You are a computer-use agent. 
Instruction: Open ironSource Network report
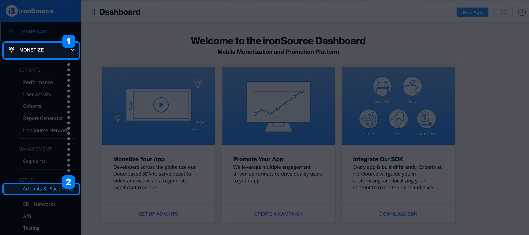pyautogui.click(x=46, y=130)
